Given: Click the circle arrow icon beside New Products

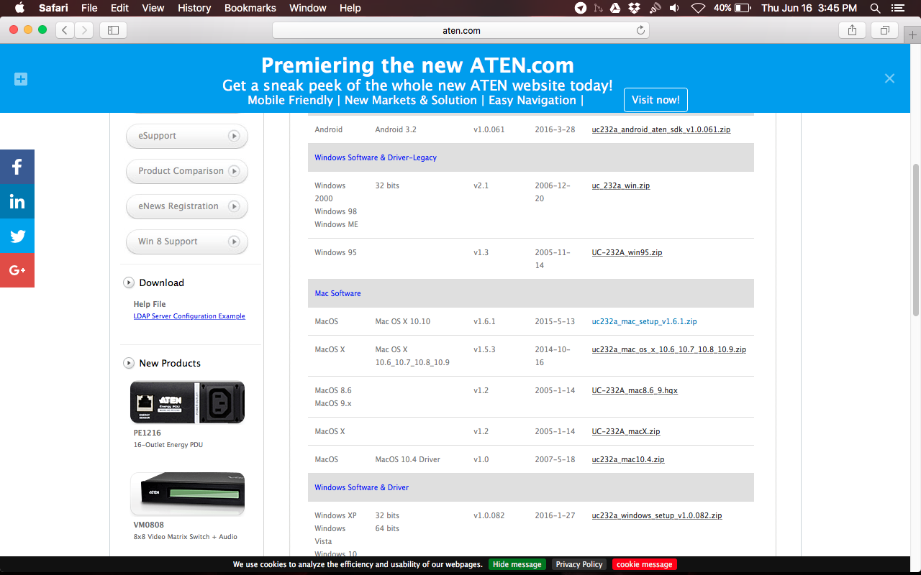Looking at the screenshot, I should pyautogui.click(x=129, y=363).
